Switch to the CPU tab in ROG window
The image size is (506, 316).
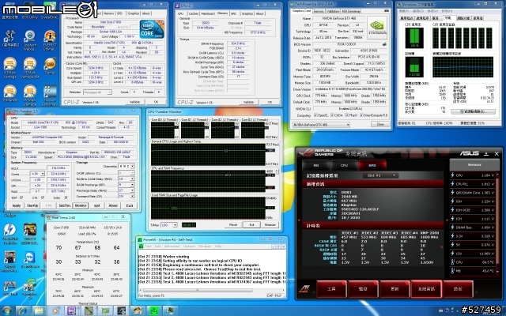[x=344, y=165]
